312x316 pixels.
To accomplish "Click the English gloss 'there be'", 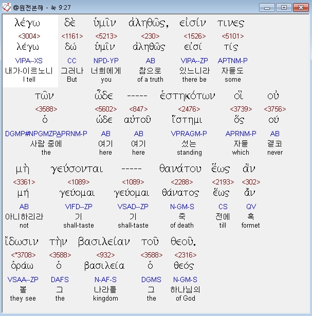I will [x=194, y=80].
